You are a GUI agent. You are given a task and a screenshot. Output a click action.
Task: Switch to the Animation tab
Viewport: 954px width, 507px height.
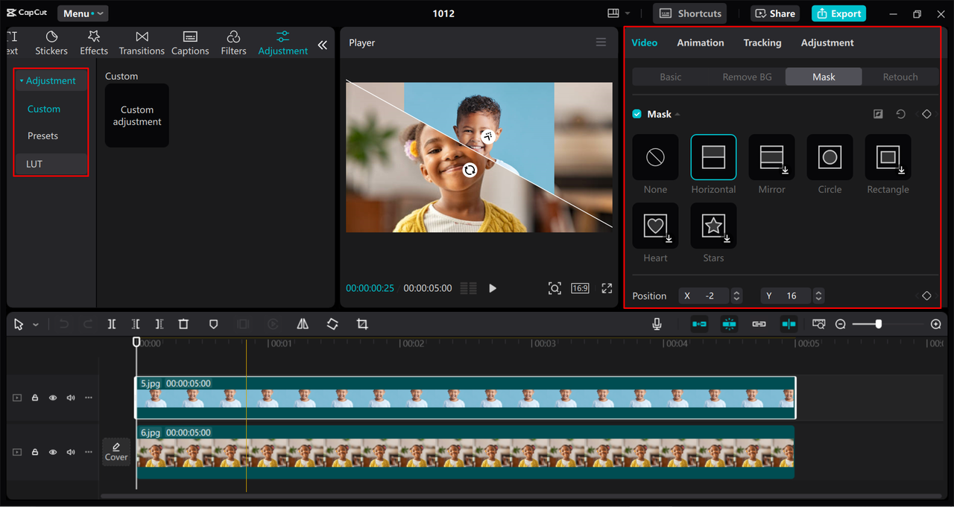(700, 42)
